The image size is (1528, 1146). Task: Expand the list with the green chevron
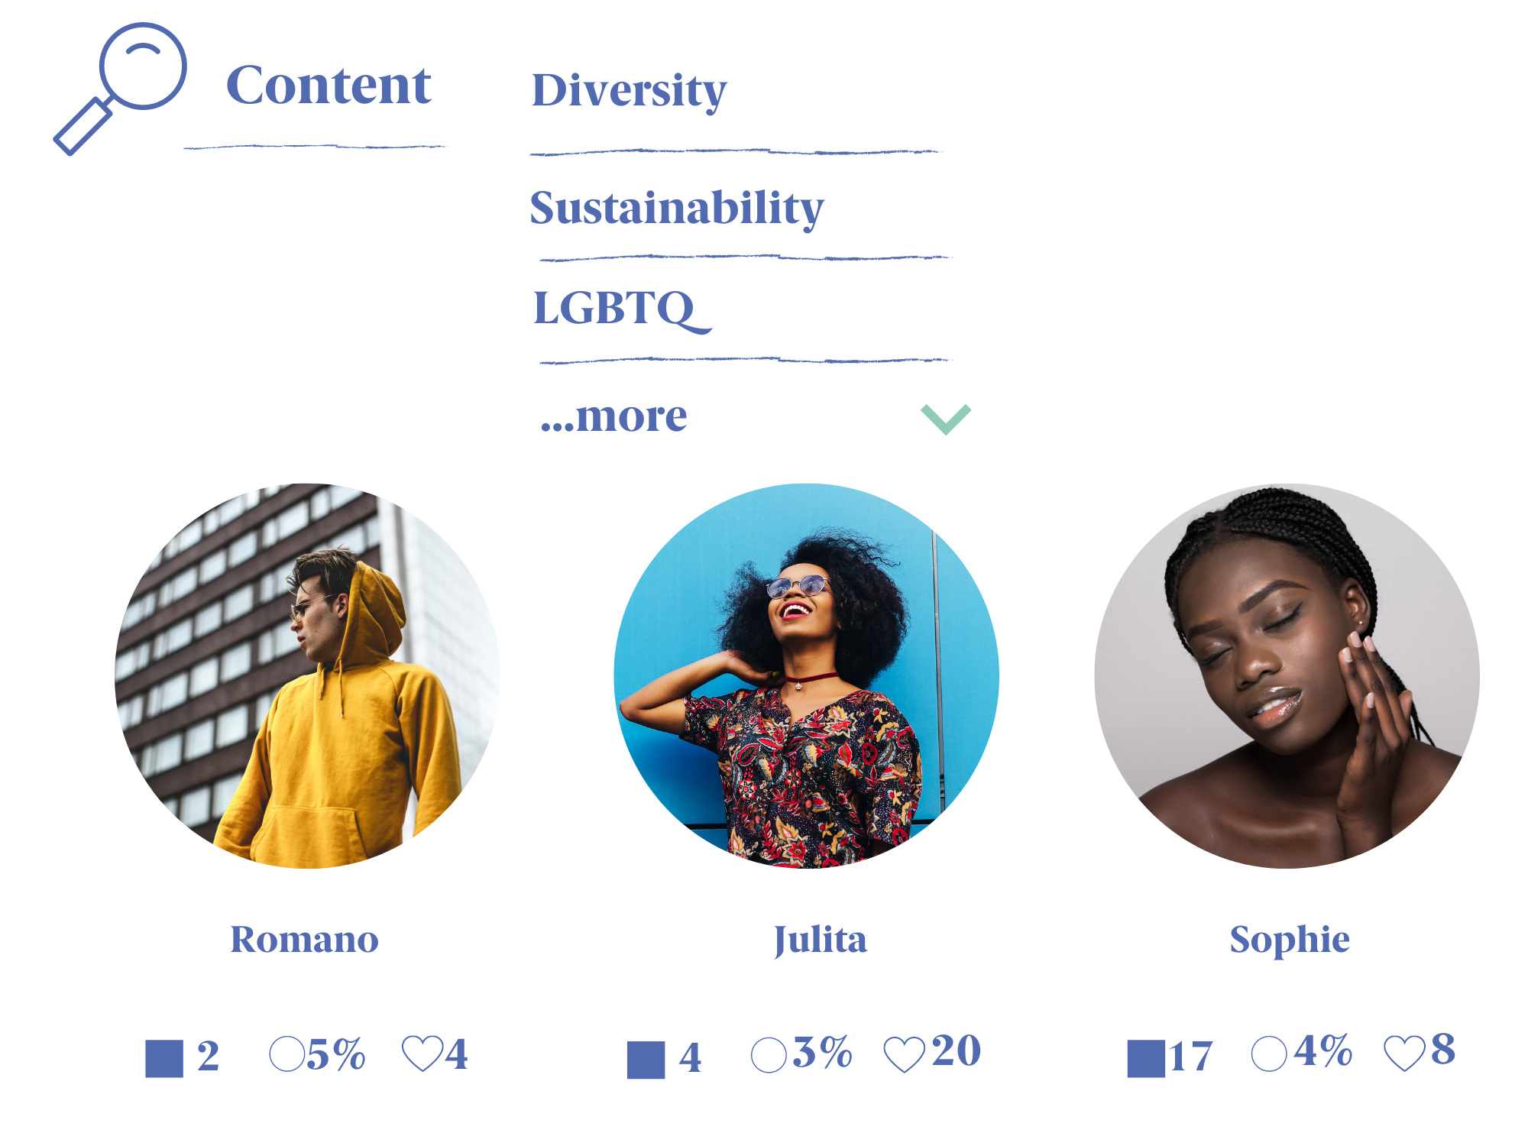pos(945,419)
